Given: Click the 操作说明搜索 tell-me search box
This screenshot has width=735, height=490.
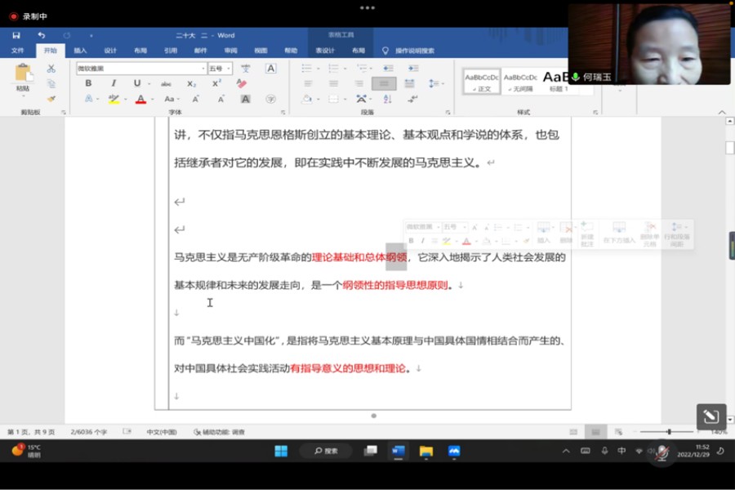Looking at the screenshot, I should tap(414, 51).
